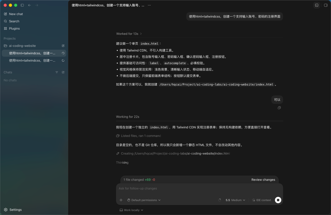Click the filter icon beside Chats
Image resolution: width=331 pixels, height=215 pixels.
[57, 72]
